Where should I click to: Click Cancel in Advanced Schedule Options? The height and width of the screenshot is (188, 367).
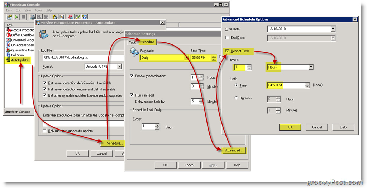click(317, 127)
